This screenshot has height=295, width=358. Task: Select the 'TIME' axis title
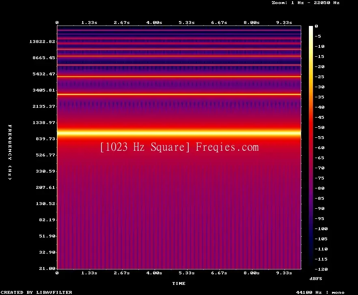point(179,283)
